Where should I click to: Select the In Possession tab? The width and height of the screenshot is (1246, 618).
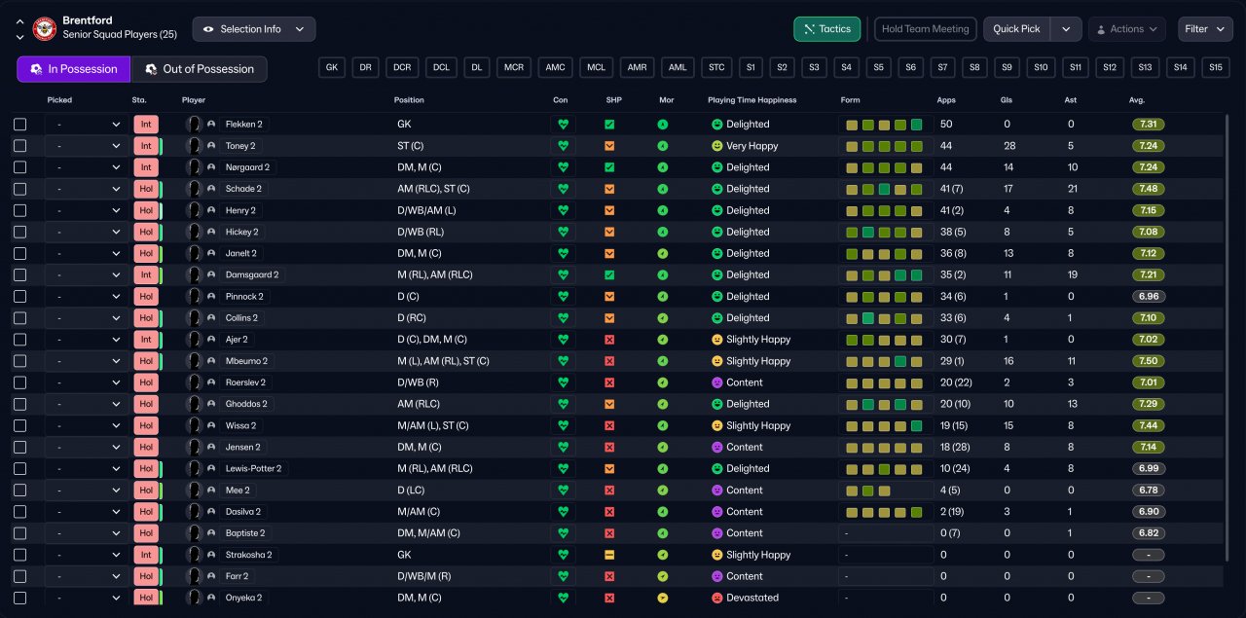(74, 69)
